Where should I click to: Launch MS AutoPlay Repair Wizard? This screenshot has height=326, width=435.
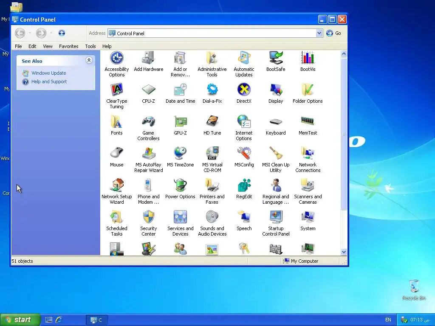coord(148,160)
